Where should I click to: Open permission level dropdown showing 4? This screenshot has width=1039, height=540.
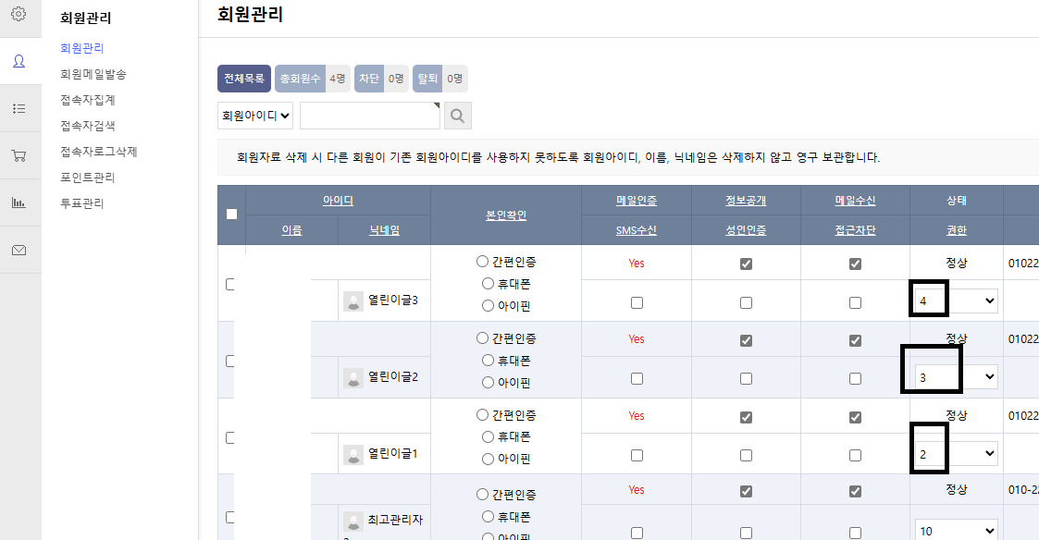tap(956, 301)
